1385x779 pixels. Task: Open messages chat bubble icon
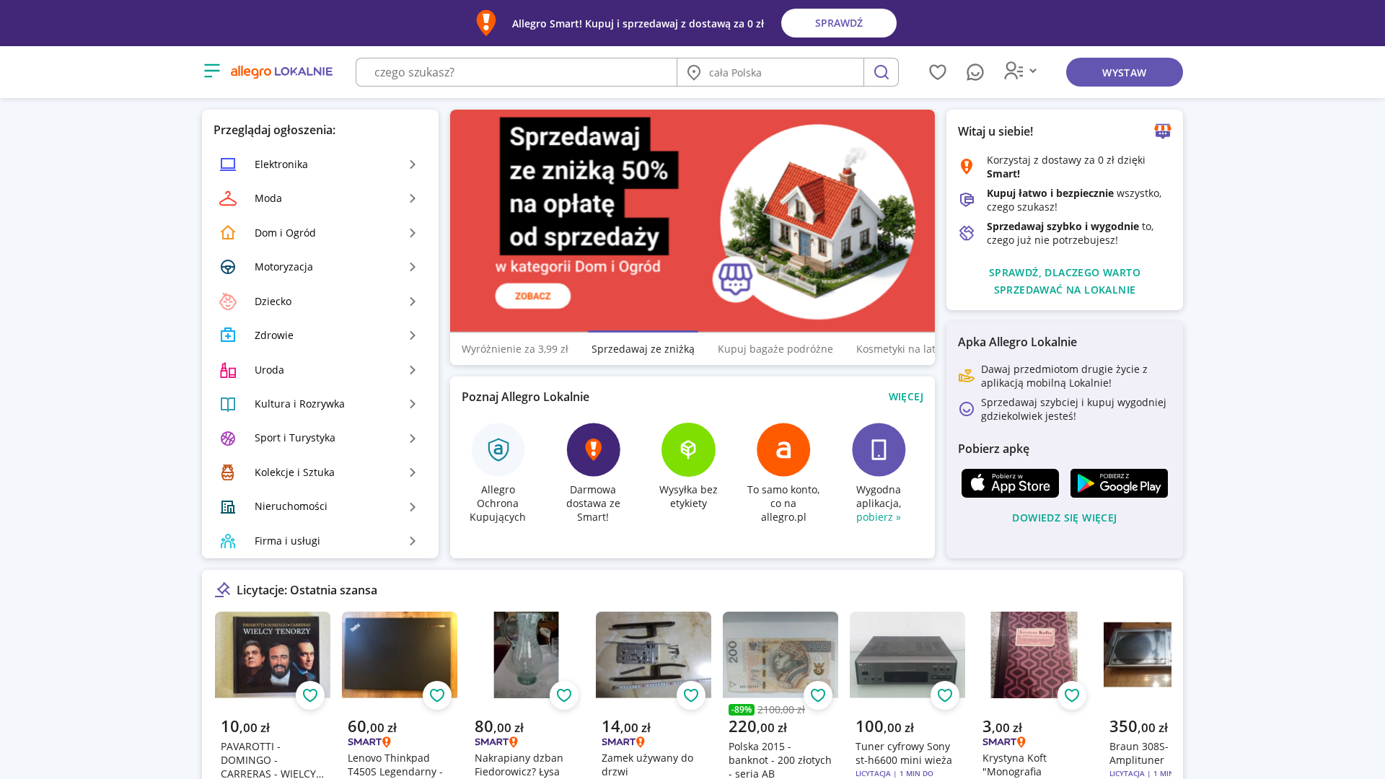coord(975,72)
